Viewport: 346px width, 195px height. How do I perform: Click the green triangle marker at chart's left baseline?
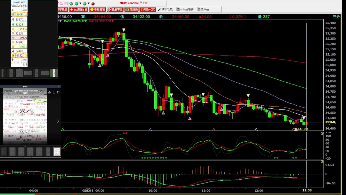click(63, 129)
